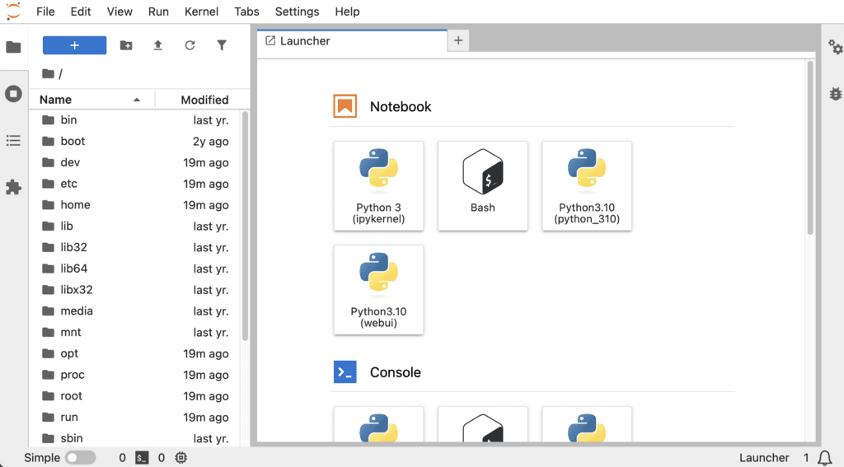Image resolution: width=844 pixels, height=467 pixels.
Task: Open third Python console under Console section
Action: point(587,424)
